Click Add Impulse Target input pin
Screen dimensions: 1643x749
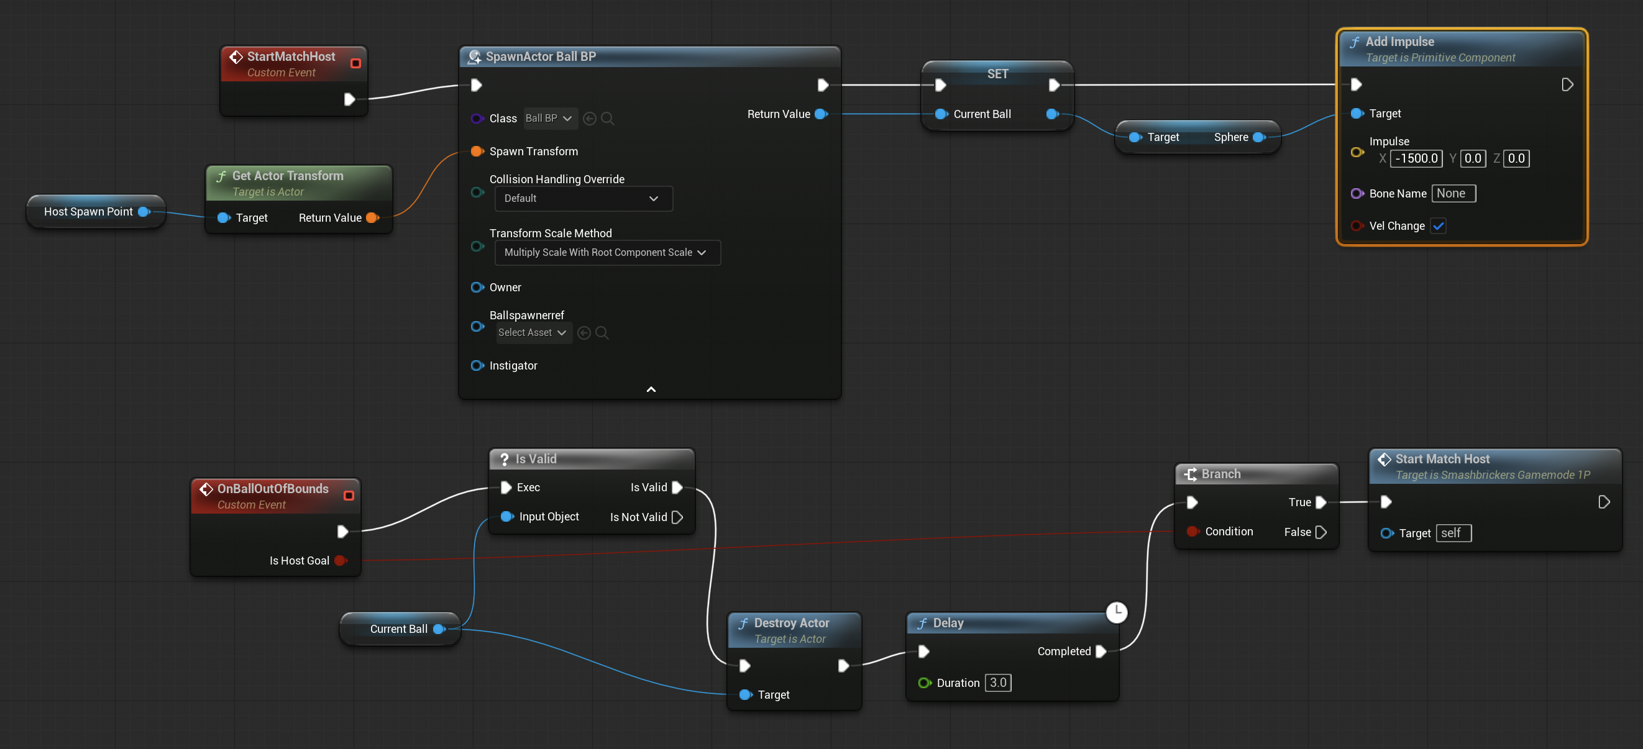pos(1357,114)
